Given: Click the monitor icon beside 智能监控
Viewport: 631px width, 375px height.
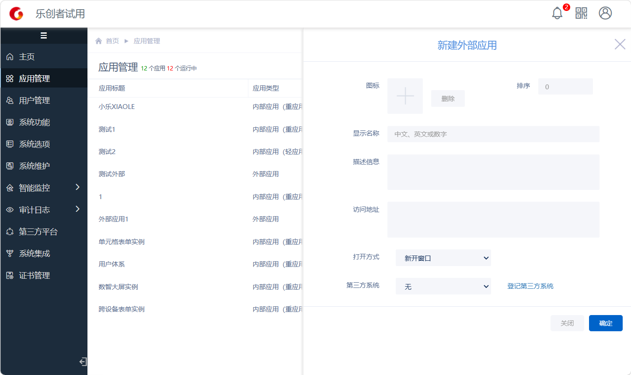Looking at the screenshot, I should tap(10, 188).
